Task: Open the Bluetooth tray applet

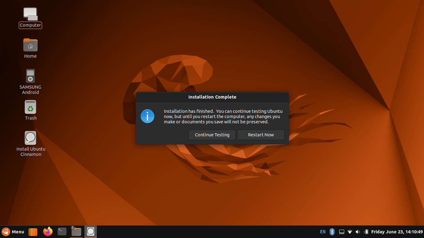Action: coord(332,232)
